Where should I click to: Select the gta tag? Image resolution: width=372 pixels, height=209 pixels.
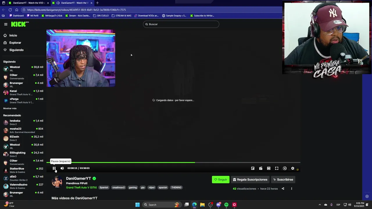click(x=143, y=188)
